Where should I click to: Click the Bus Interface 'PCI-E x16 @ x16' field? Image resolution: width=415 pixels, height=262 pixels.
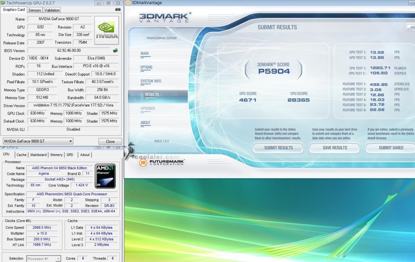tap(96, 66)
